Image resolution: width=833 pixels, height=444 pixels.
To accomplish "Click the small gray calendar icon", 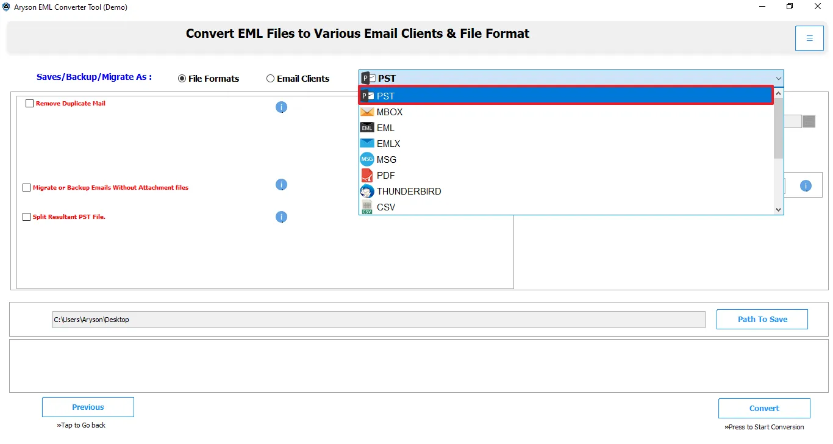I will [x=809, y=121].
